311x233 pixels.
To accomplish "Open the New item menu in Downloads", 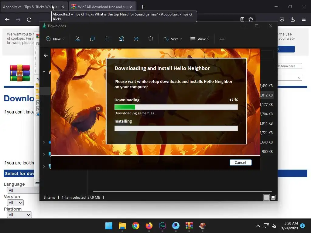I will (x=55, y=39).
